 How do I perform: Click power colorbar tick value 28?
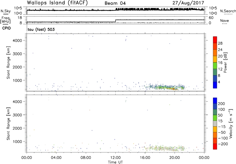pos(220,43)
